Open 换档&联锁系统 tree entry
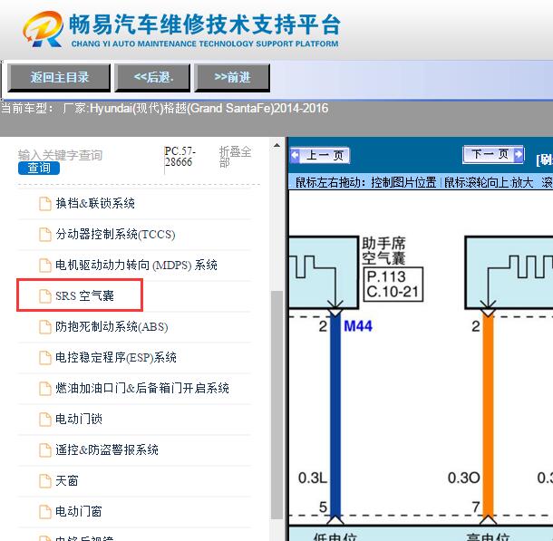 click(x=95, y=203)
